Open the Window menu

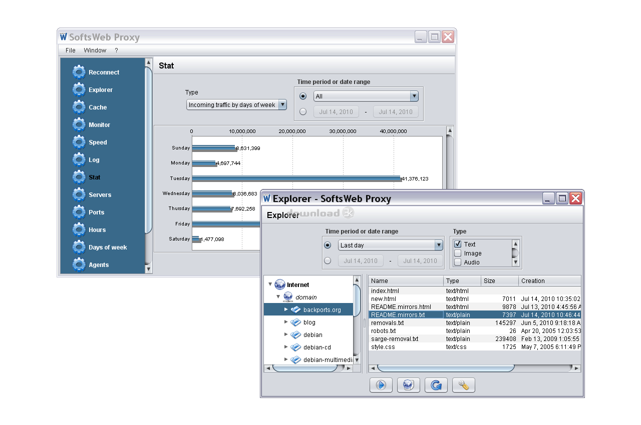[x=95, y=50]
